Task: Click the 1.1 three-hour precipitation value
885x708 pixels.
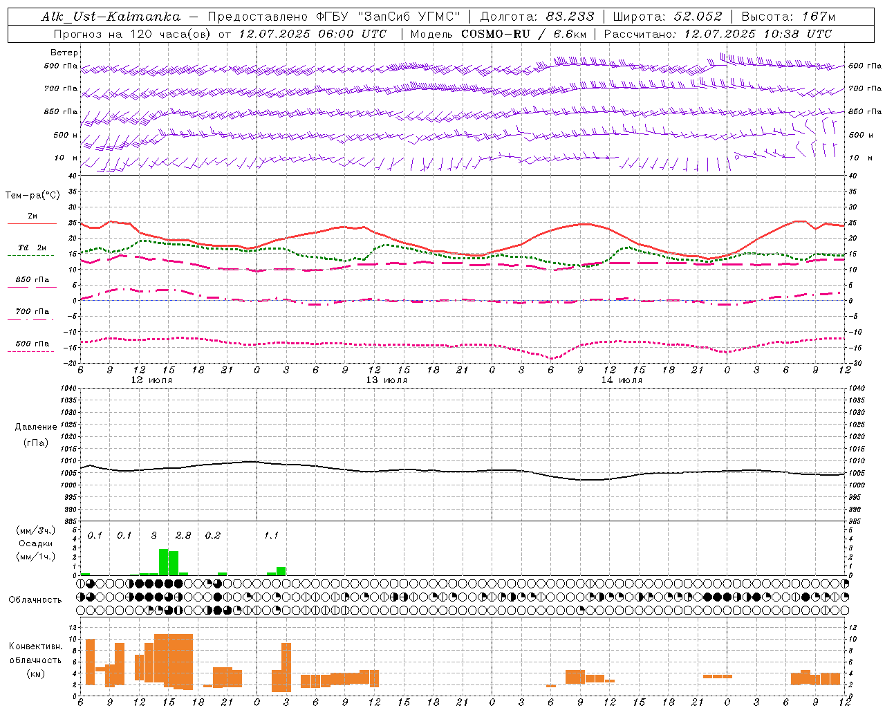Action: point(271,536)
